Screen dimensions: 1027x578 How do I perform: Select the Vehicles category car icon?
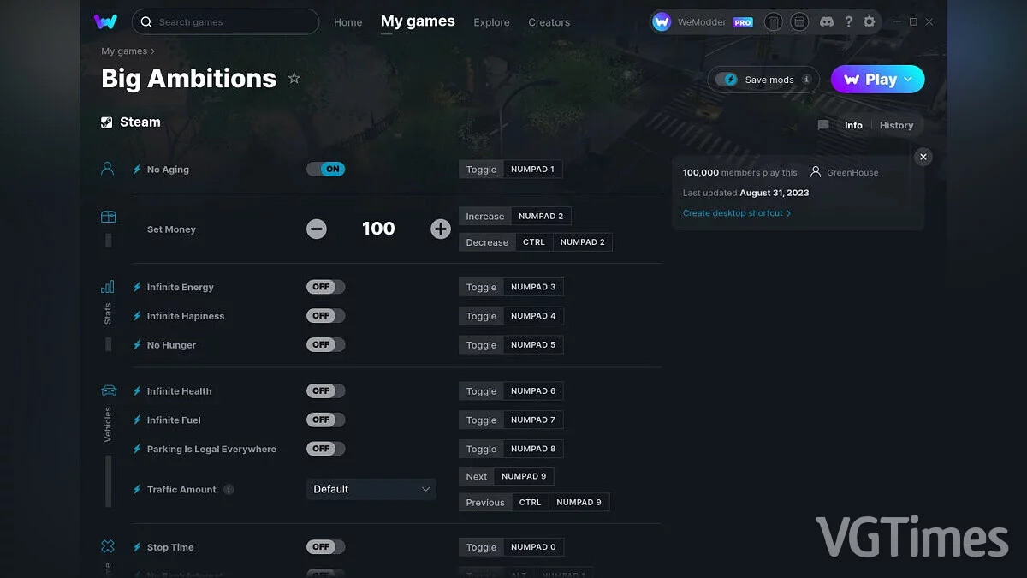tap(109, 390)
